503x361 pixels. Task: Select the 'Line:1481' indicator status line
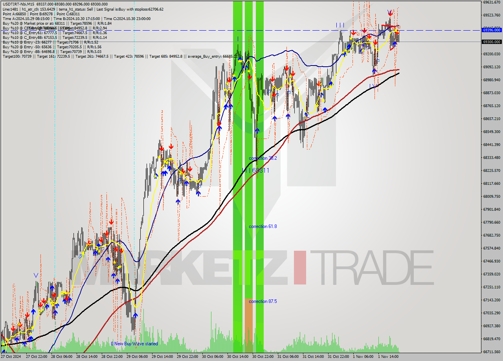coord(83,9)
